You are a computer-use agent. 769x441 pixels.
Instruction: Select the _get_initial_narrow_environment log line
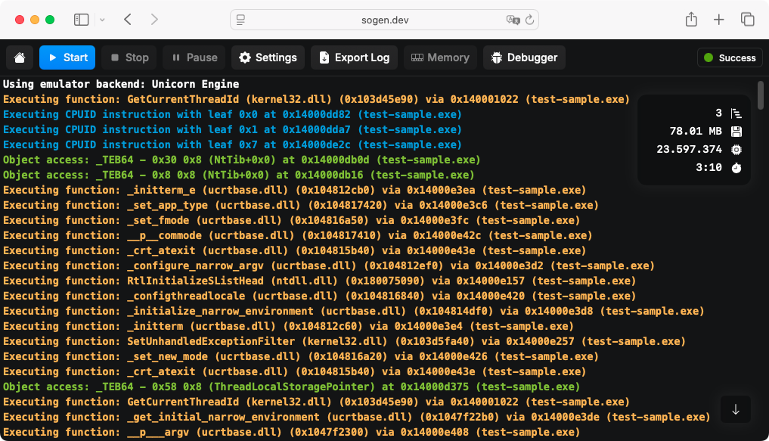point(357,417)
